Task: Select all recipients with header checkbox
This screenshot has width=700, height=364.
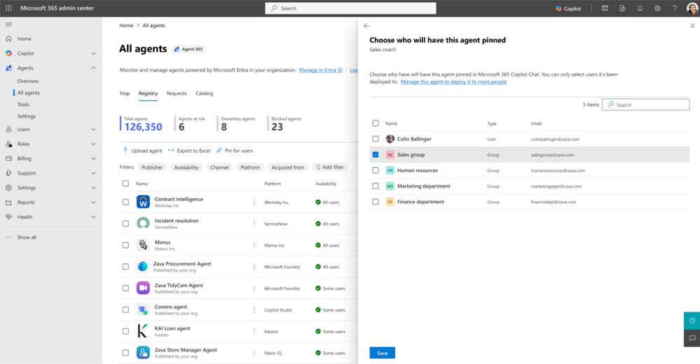Action: point(376,123)
